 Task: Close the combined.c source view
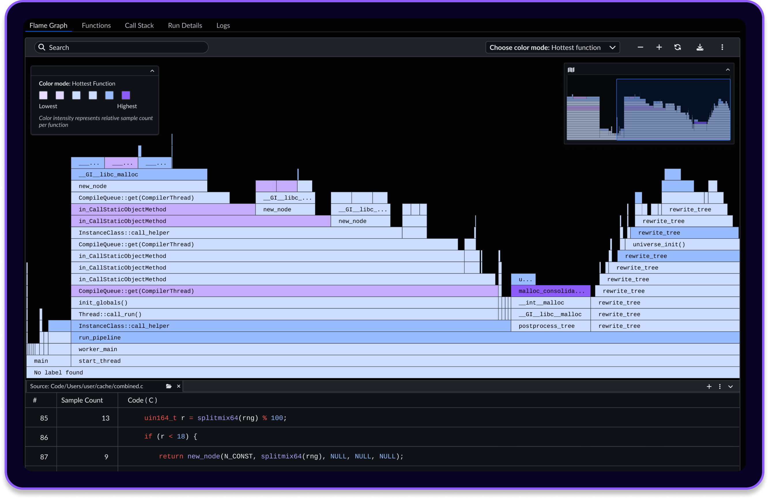(179, 386)
